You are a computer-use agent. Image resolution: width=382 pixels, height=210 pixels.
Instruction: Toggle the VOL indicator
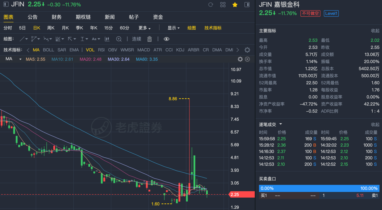(90, 50)
